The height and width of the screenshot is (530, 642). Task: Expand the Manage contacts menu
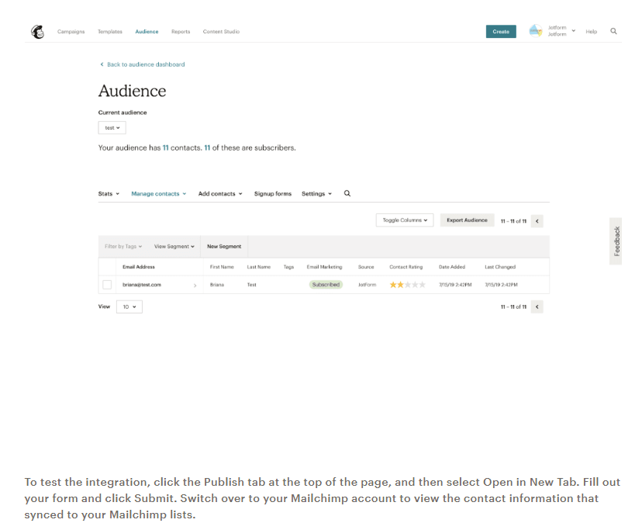(x=158, y=194)
